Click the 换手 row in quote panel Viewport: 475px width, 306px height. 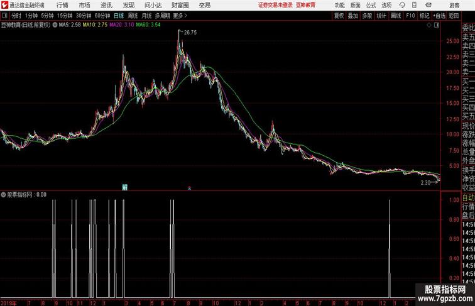click(468, 170)
